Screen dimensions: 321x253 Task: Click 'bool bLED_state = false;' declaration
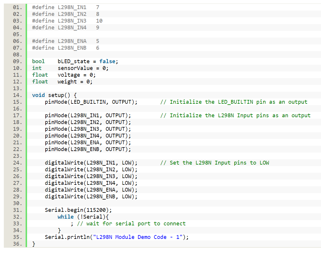[75, 61]
